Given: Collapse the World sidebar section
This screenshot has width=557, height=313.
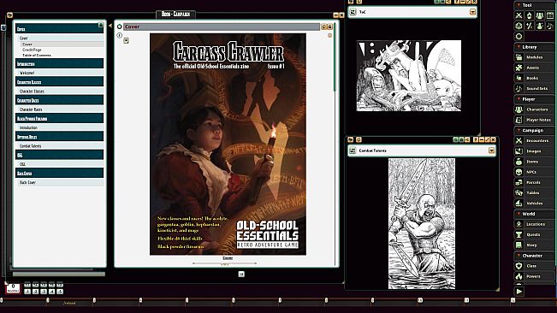Looking at the screenshot, I should 534,214.
